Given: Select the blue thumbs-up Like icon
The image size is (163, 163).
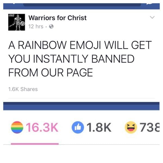Looking at the screenshot, I should 78,127.
